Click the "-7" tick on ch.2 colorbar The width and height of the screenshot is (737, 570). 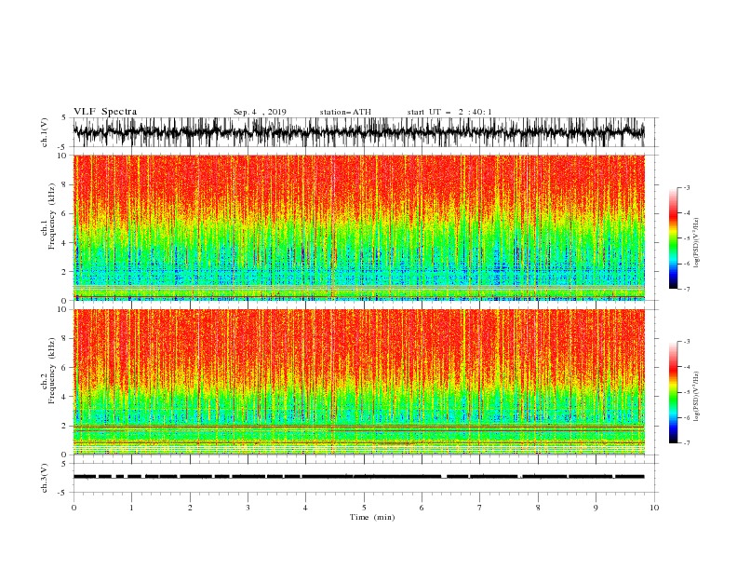click(686, 442)
